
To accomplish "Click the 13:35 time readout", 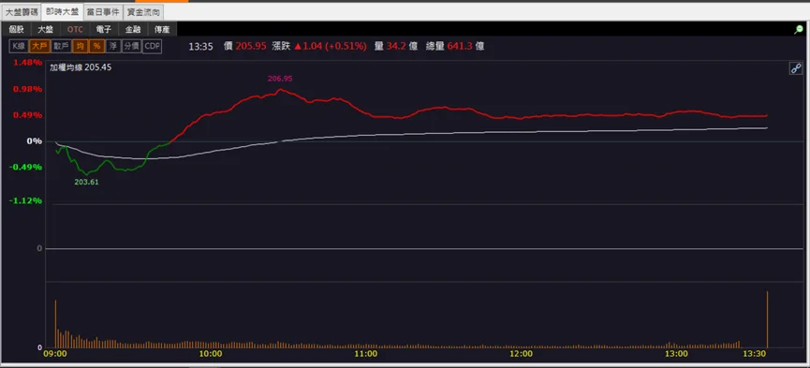I will click(x=201, y=47).
